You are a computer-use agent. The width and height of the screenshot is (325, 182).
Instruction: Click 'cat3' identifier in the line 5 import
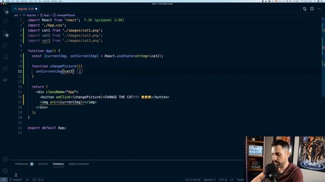tap(46, 40)
